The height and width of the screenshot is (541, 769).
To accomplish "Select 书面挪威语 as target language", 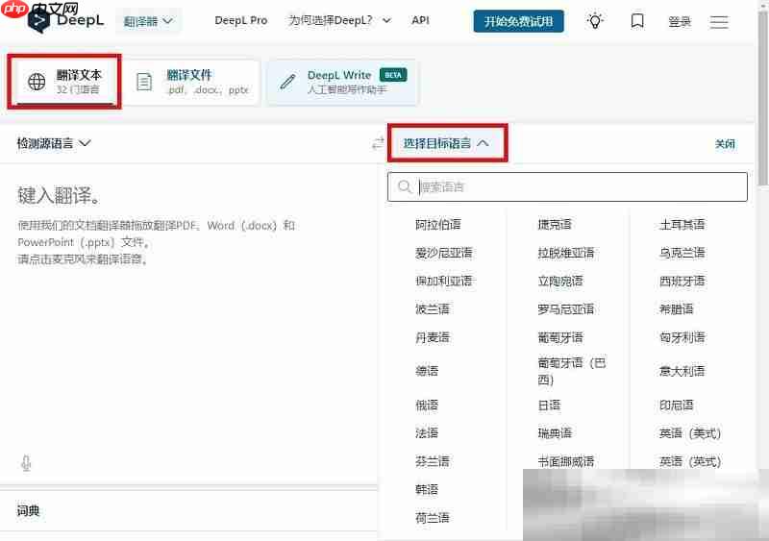I will coord(566,461).
